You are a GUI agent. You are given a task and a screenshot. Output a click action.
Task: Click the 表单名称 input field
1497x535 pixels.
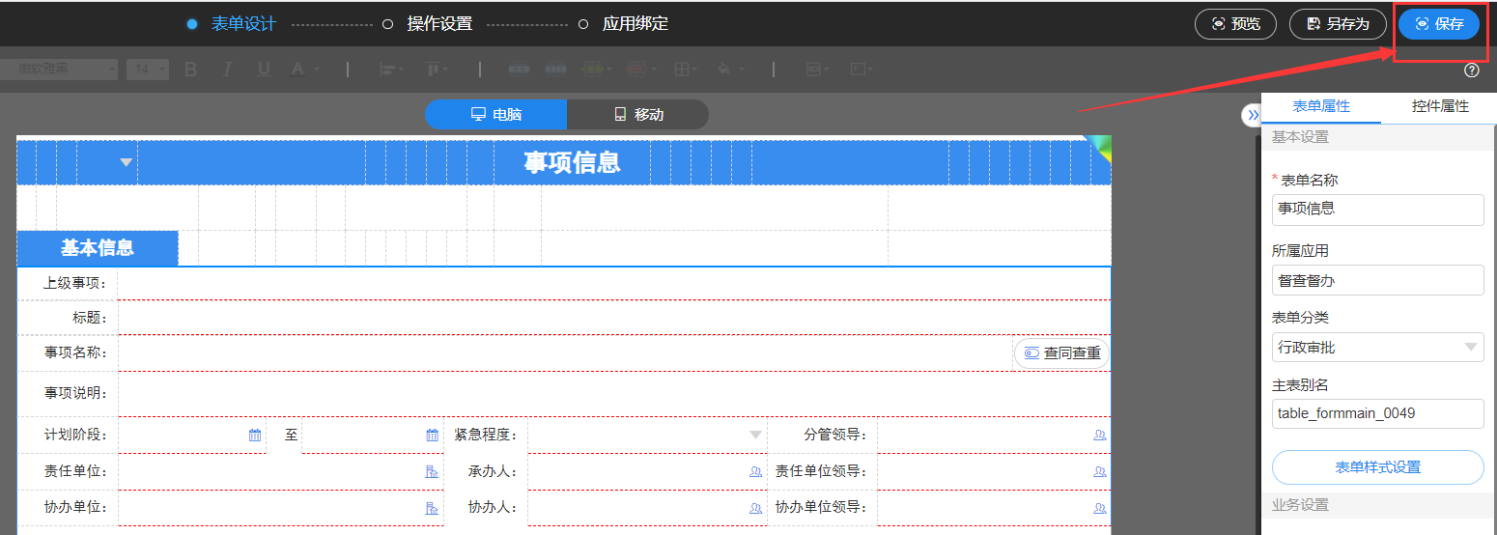[1377, 209]
